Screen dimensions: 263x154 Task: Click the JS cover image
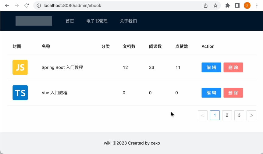click(20, 67)
